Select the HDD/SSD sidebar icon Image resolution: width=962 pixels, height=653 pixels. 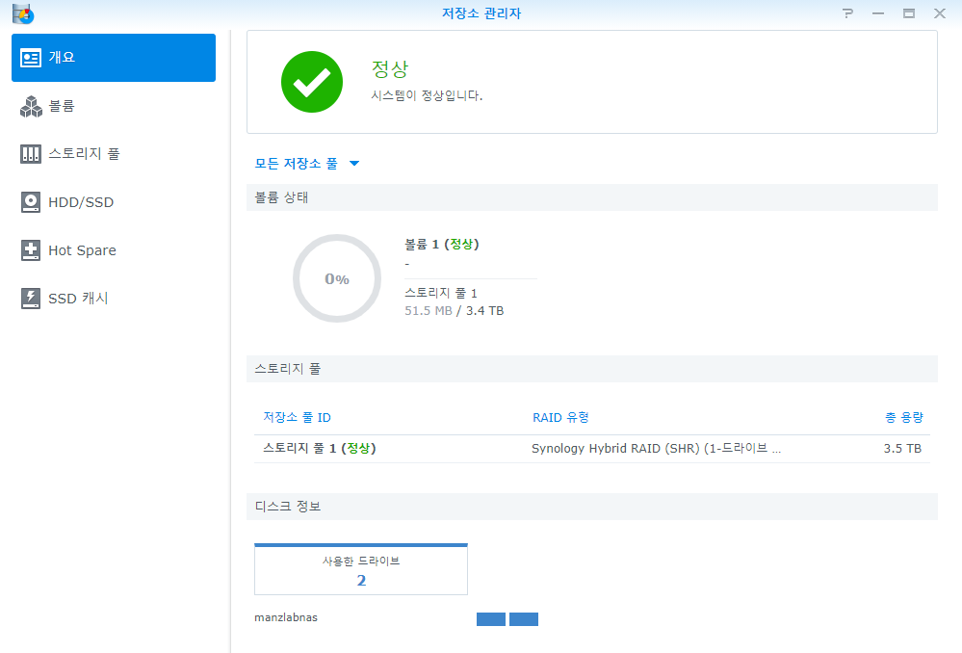click(30, 201)
